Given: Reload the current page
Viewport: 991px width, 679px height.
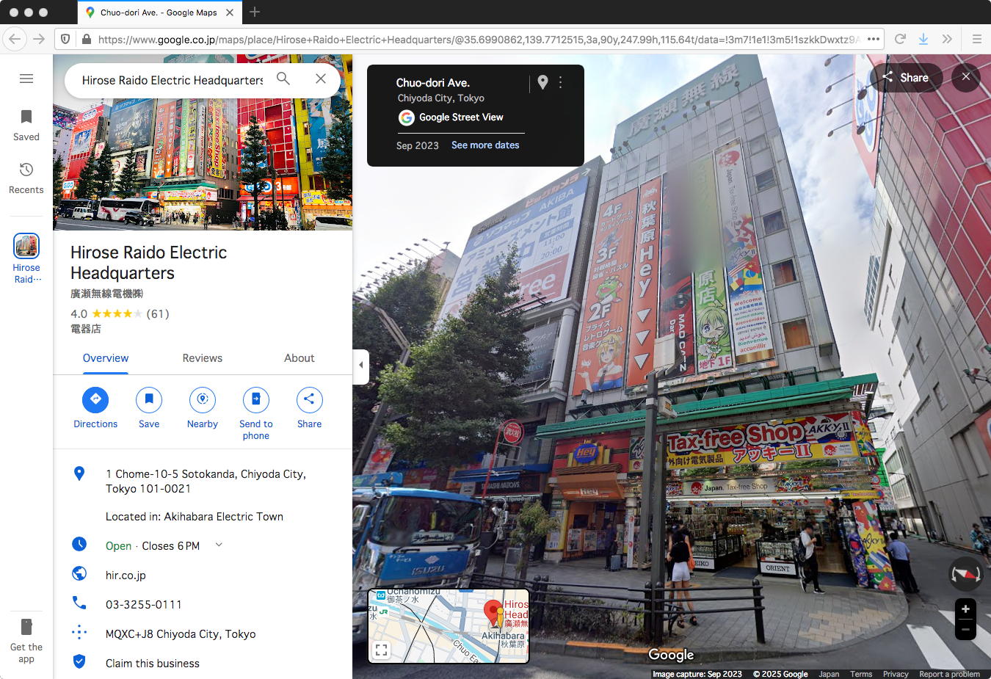Looking at the screenshot, I should (x=900, y=39).
